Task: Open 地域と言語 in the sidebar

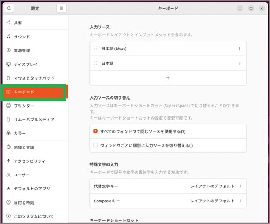Action: pos(35,147)
